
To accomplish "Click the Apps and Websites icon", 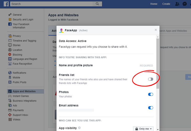I will pos(10,91).
